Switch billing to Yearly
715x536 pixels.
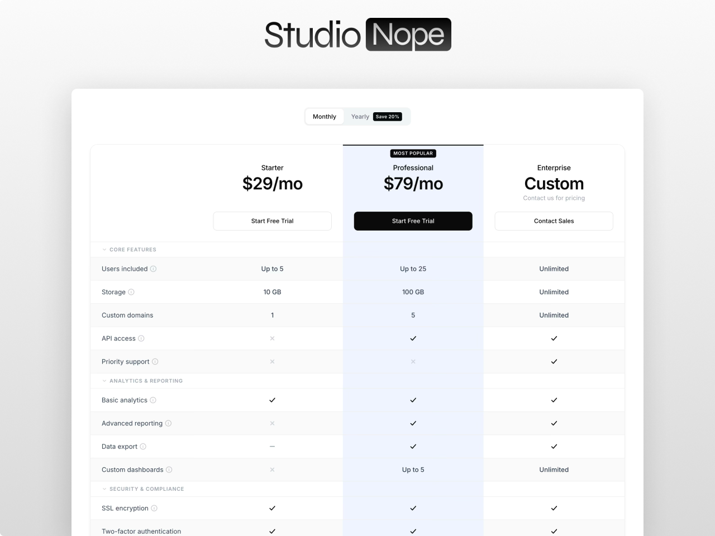pos(360,116)
